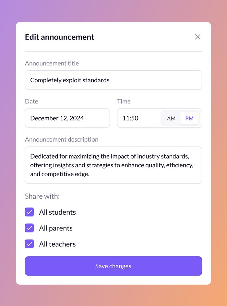The height and width of the screenshot is (306, 227).
Task: Disable the All teachers checkbox
Action: point(30,244)
